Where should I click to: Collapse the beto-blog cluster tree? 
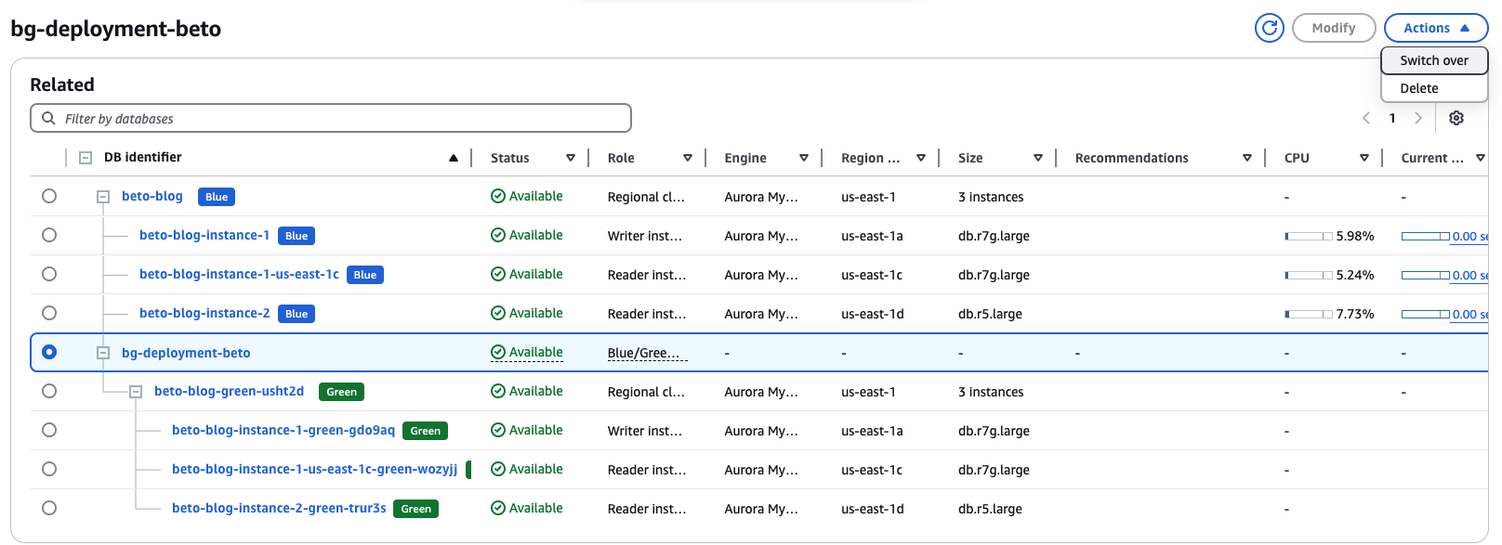[103, 197]
